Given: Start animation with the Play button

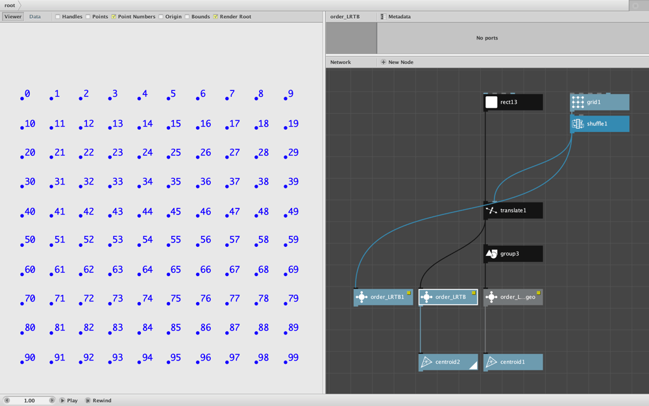Looking at the screenshot, I should tap(68, 401).
